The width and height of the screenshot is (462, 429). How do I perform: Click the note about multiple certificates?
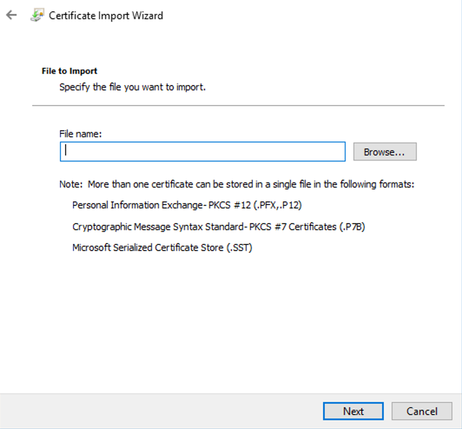click(237, 184)
